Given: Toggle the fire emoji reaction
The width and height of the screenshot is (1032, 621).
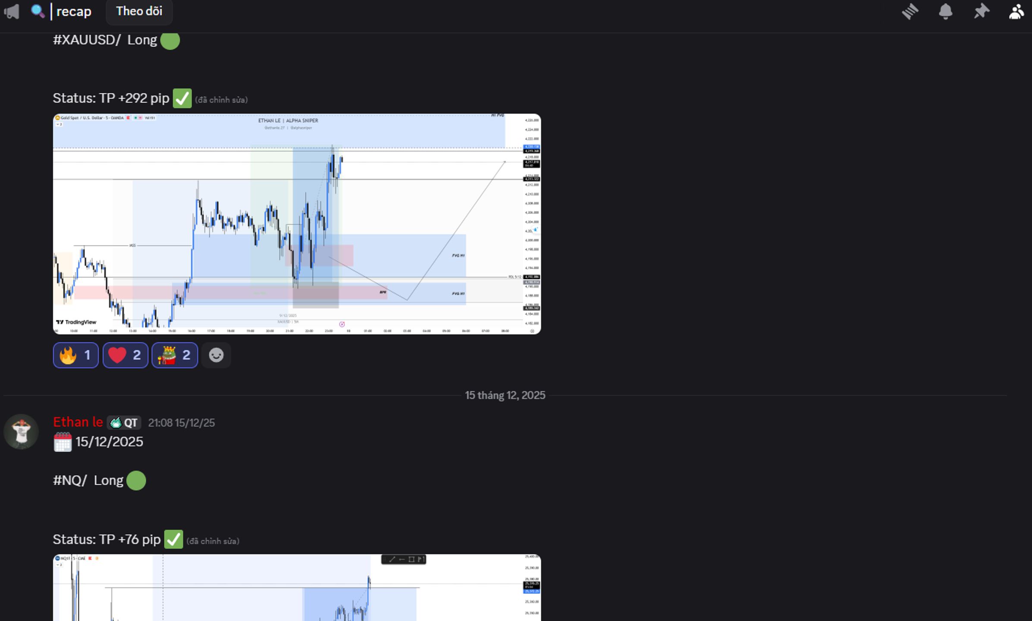Looking at the screenshot, I should pyautogui.click(x=76, y=355).
